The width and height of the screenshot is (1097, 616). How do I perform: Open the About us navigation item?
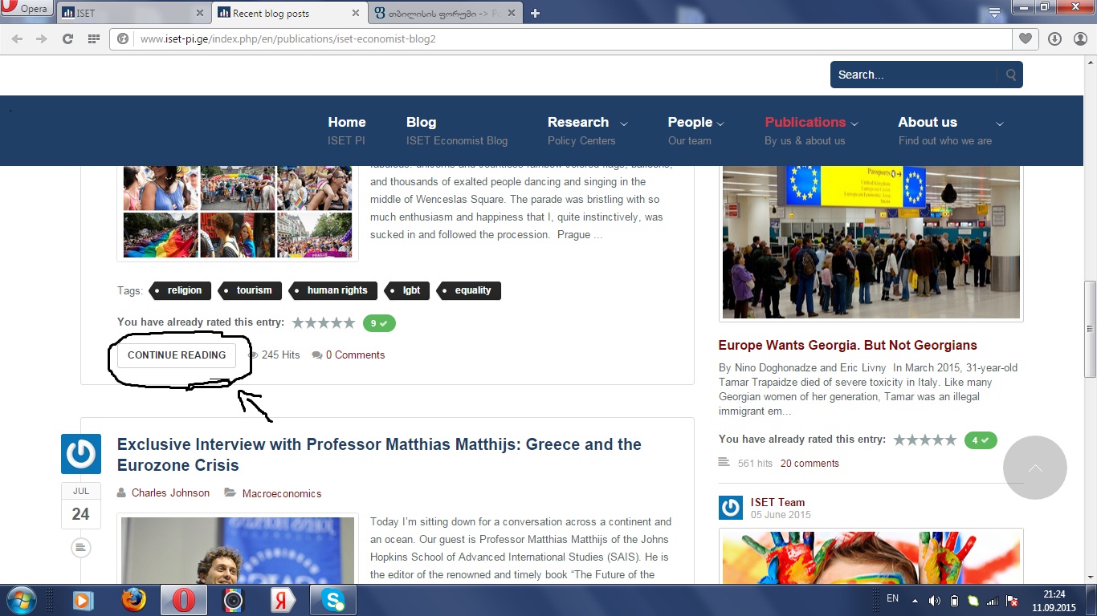coord(945,131)
